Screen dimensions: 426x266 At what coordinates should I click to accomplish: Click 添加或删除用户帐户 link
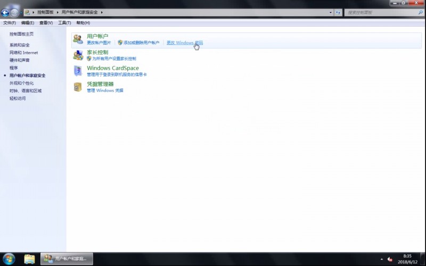(x=141, y=43)
